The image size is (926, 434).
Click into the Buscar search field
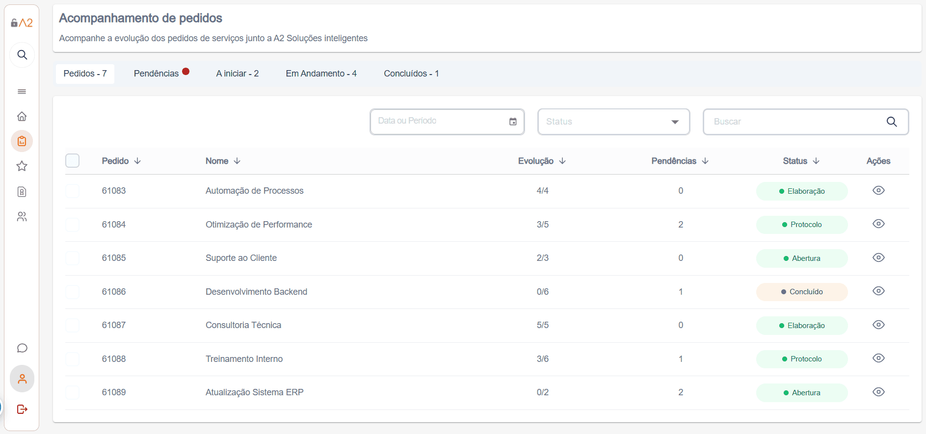tap(795, 122)
